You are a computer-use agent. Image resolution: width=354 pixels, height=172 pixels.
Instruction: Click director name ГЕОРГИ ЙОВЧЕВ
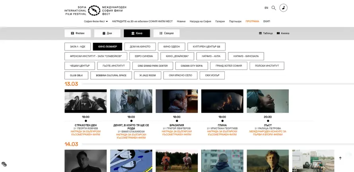[88, 128]
